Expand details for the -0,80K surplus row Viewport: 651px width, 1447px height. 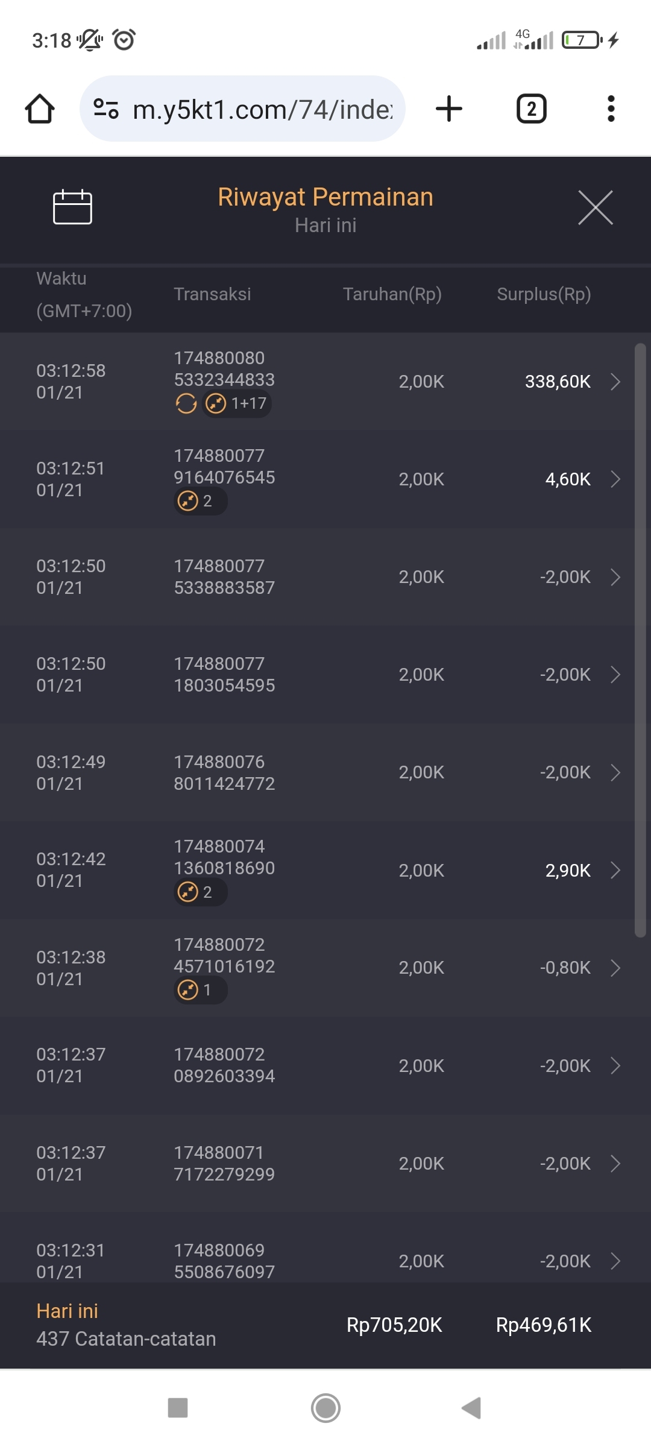[615, 968]
